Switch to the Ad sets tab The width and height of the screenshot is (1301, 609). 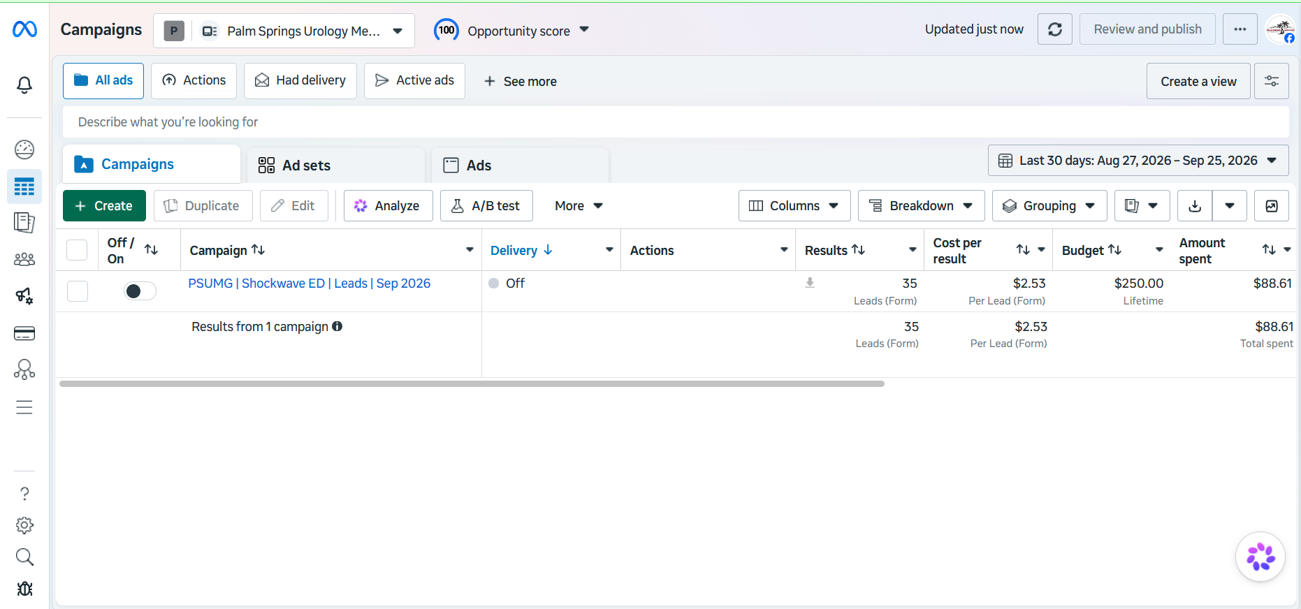[336, 166]
